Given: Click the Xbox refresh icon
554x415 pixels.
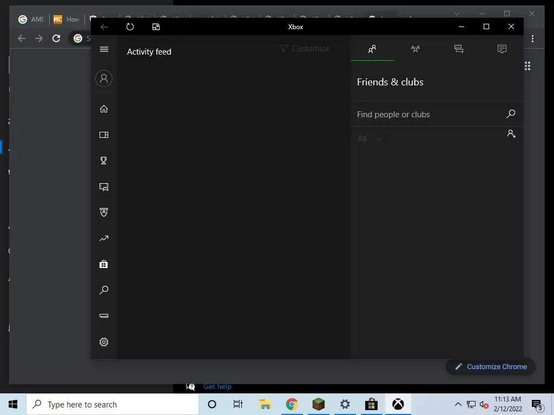Looking at the screenshot, I should coord(130,27).
